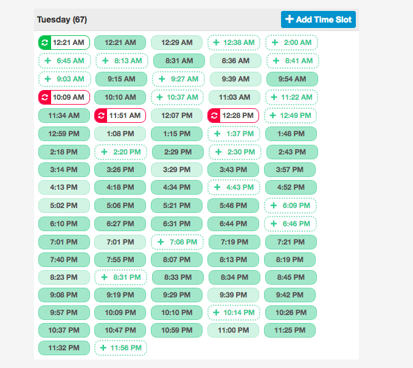413x368 pixels.
Task: Click the red recycle icon on 10:09 AM
Action: point(45,97)
